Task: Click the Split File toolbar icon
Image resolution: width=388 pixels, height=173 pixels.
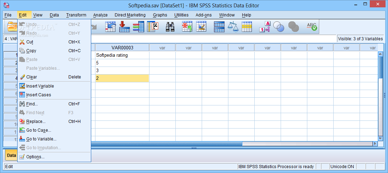Action: (x=219, y=27)
